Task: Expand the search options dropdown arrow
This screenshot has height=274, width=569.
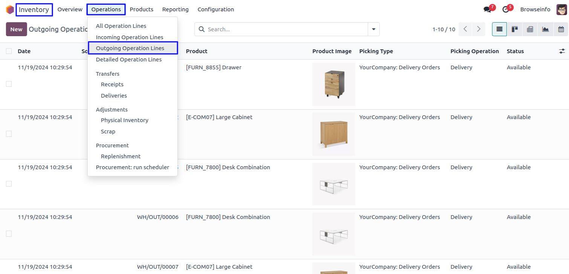Action: point(374,29)
